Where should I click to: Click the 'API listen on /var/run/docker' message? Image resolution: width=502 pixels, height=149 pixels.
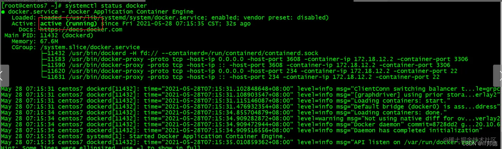(416, 143)
